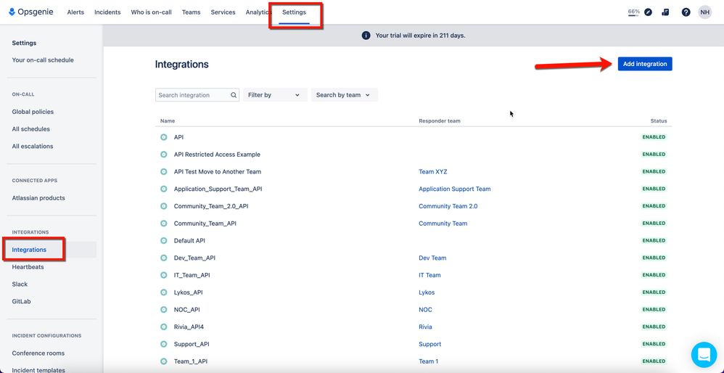Open the compass quick-start icon
The image size is (724, 373).
point(649,12)
